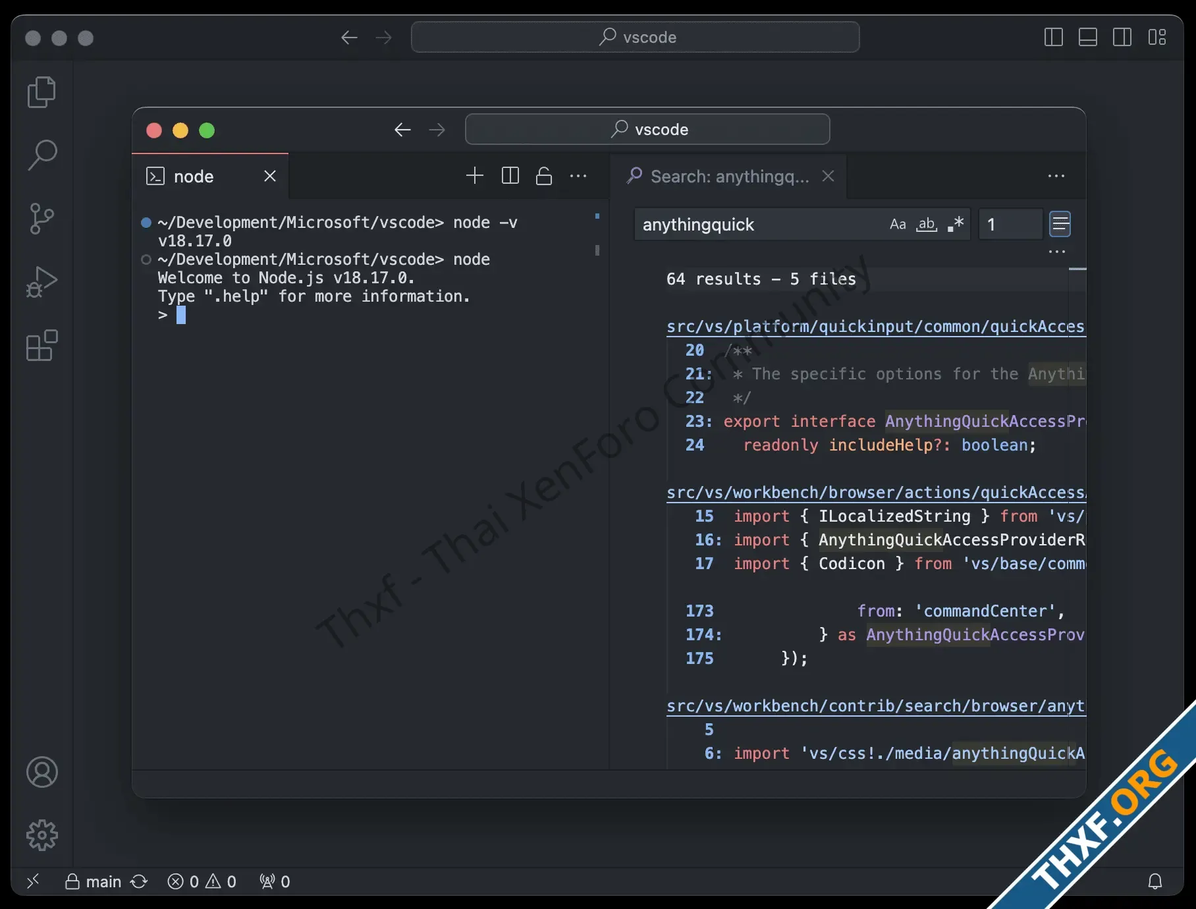Open more actions for node tab group

[578, 176]
